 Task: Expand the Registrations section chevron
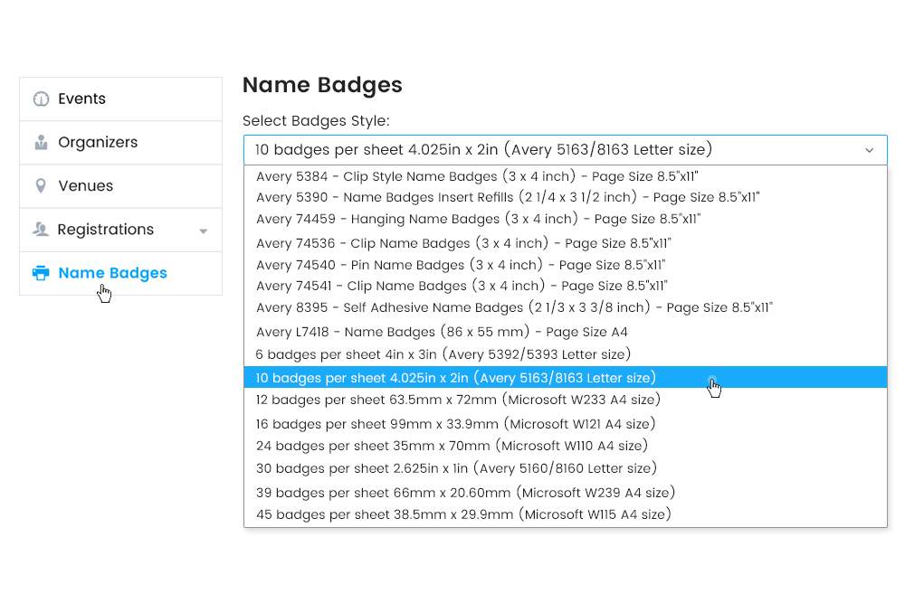click(204, 230)
